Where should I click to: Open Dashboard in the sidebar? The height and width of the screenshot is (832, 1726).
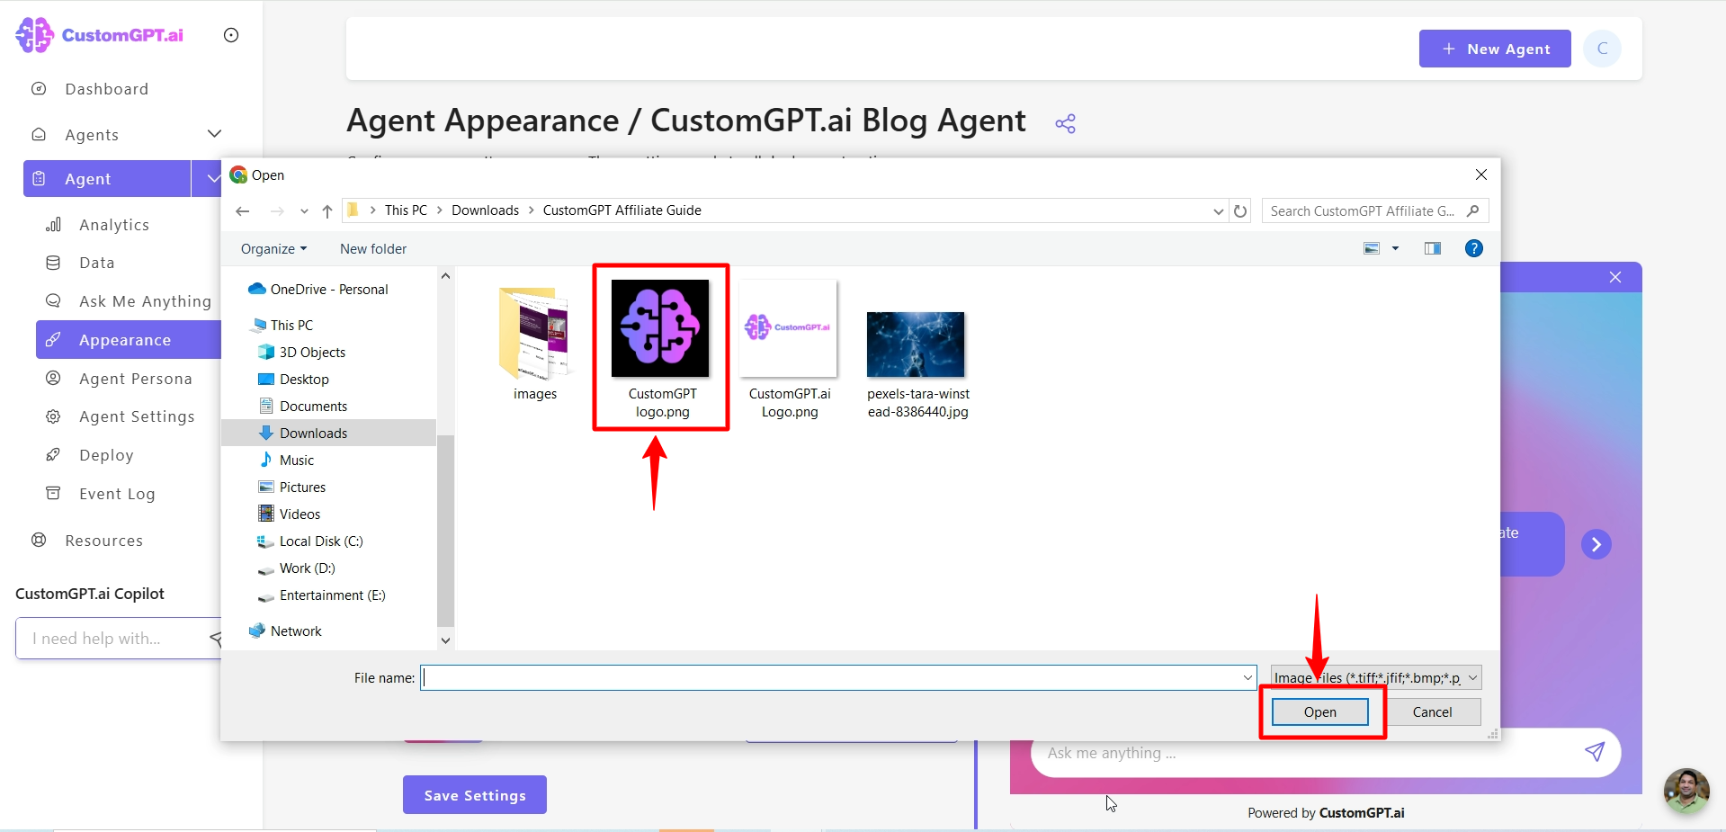(x=106, y=89)
